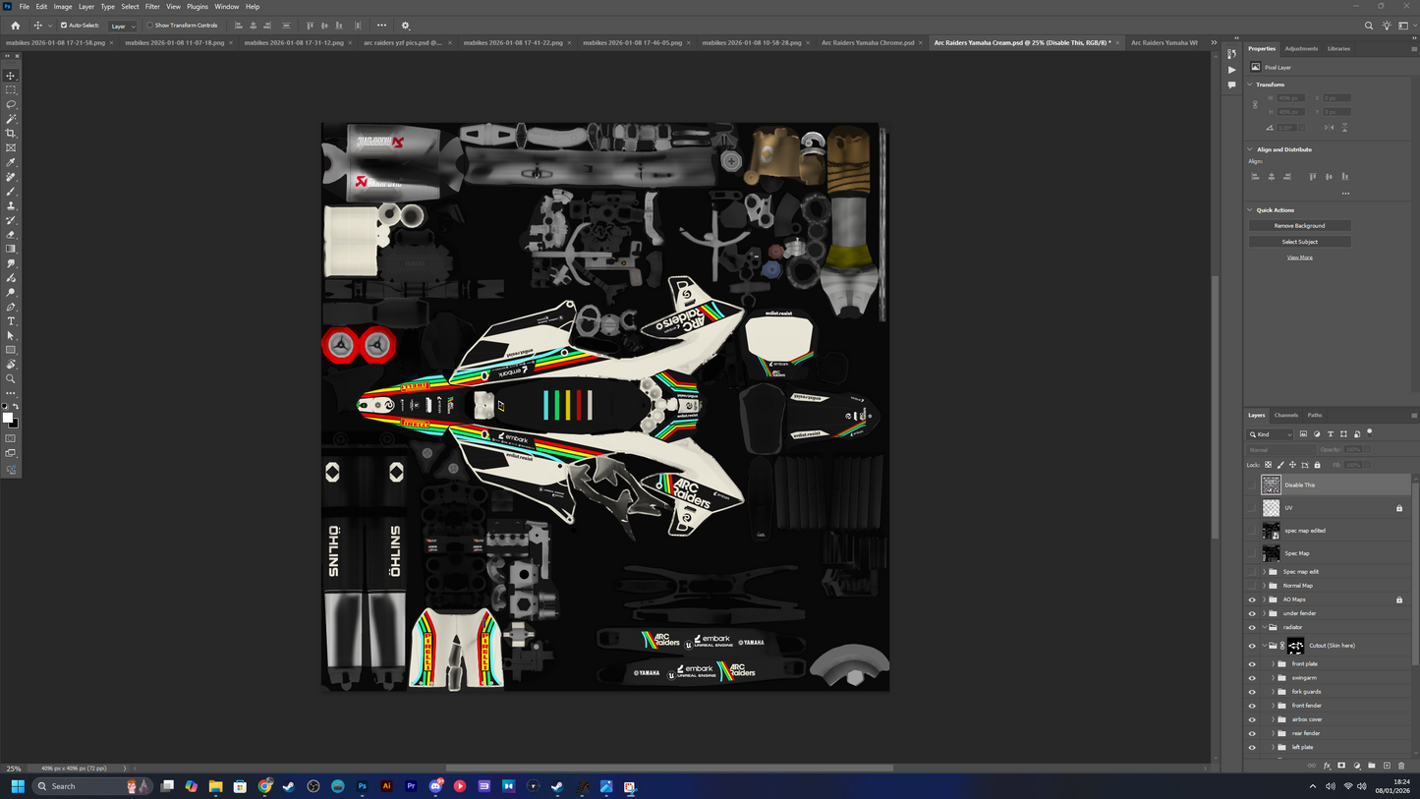1420x799 pixels.
Task: Choose the Magic Wand tool
Action: (x=11, y=119)
